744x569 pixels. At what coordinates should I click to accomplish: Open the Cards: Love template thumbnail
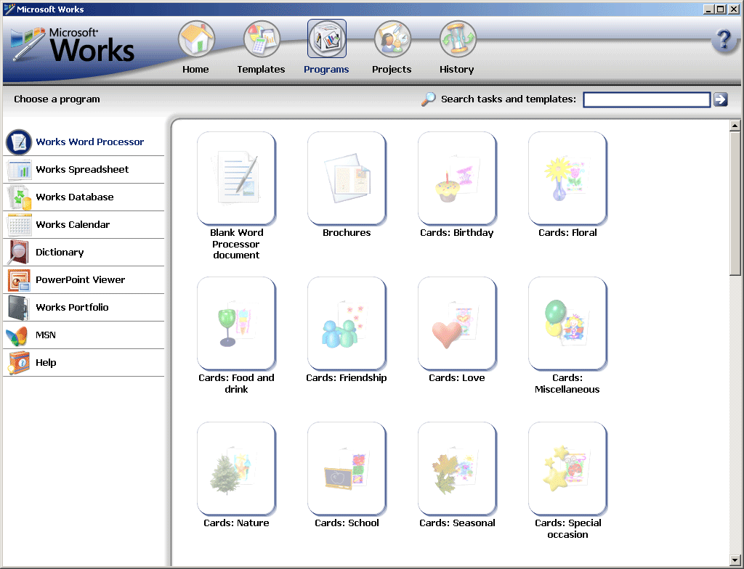458,323
